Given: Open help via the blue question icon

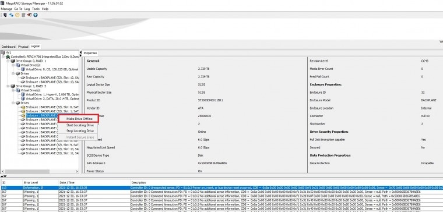Looking at the screenshot, I should pos(36,15).
